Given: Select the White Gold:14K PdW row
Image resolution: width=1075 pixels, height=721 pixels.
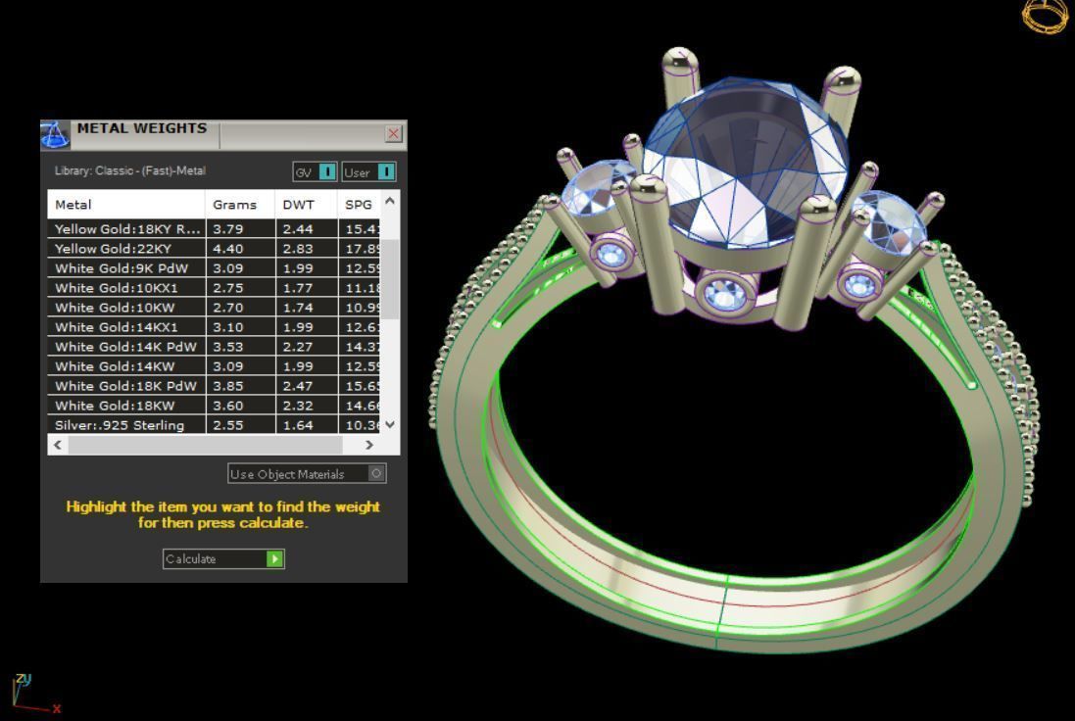Looking at the screenshot, I should [214, 347].
